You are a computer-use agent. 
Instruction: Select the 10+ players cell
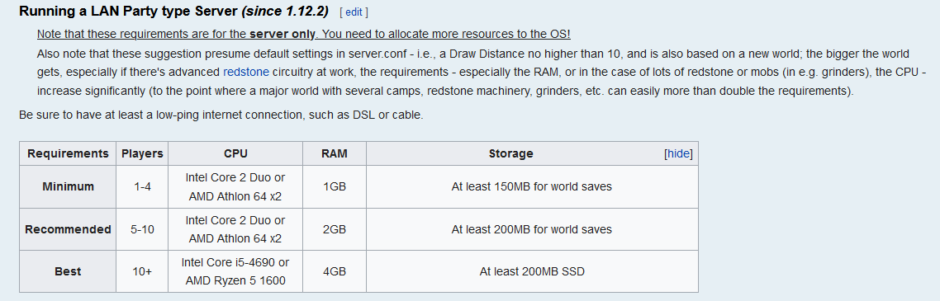tap(142, 271)
